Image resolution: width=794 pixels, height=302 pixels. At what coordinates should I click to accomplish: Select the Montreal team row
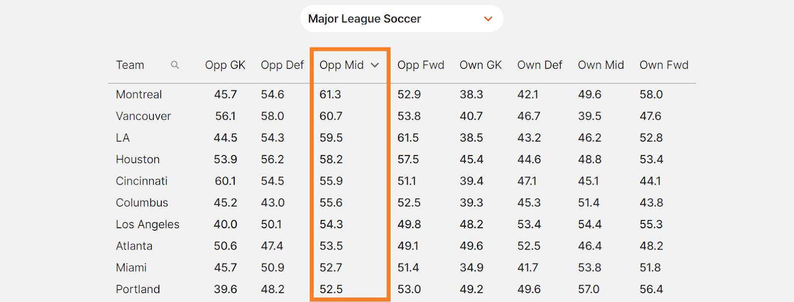402,95
